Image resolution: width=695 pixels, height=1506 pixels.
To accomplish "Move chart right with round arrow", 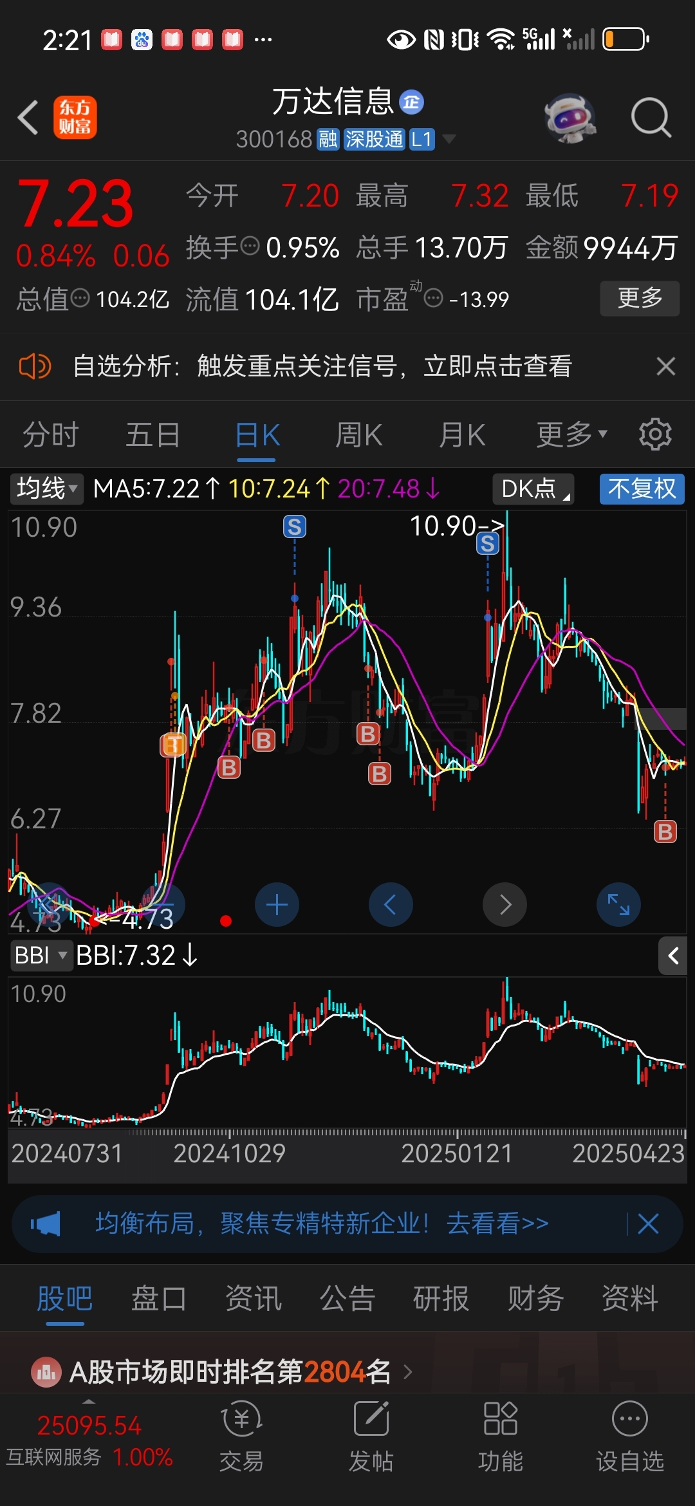I will [505, 904].
